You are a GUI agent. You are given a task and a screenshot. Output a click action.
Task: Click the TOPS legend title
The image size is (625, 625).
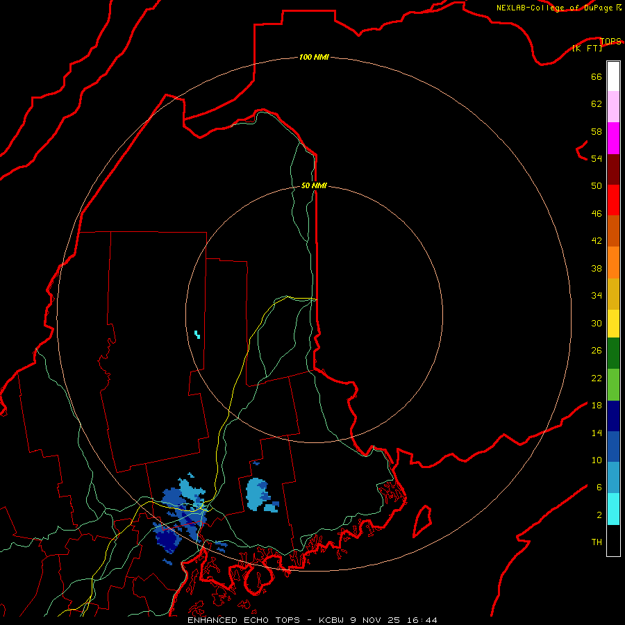coord(610,41)
